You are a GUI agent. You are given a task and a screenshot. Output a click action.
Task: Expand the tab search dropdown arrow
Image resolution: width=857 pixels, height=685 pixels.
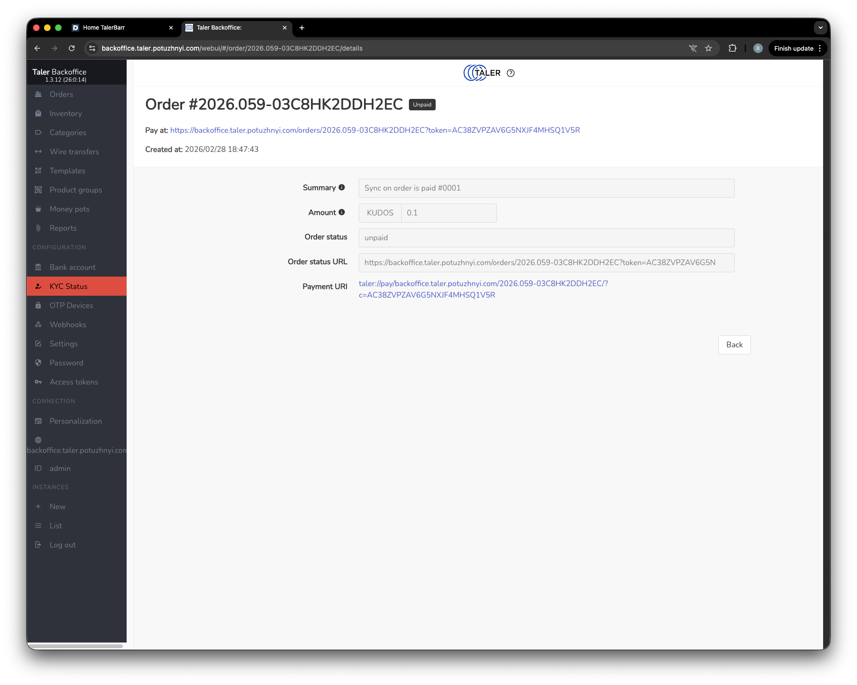click(x=820, y=28)
